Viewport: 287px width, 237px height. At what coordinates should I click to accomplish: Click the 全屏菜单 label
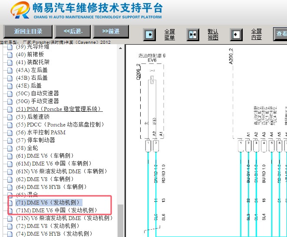click(169, 35)
